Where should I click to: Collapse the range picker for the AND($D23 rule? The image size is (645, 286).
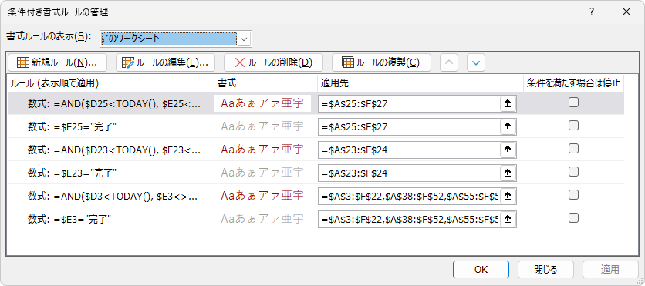tap(508, 150)
